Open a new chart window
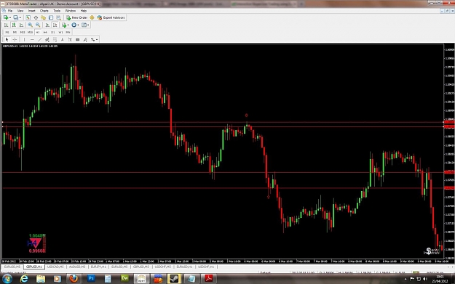 pyautogui.click(x=6, y=17)
